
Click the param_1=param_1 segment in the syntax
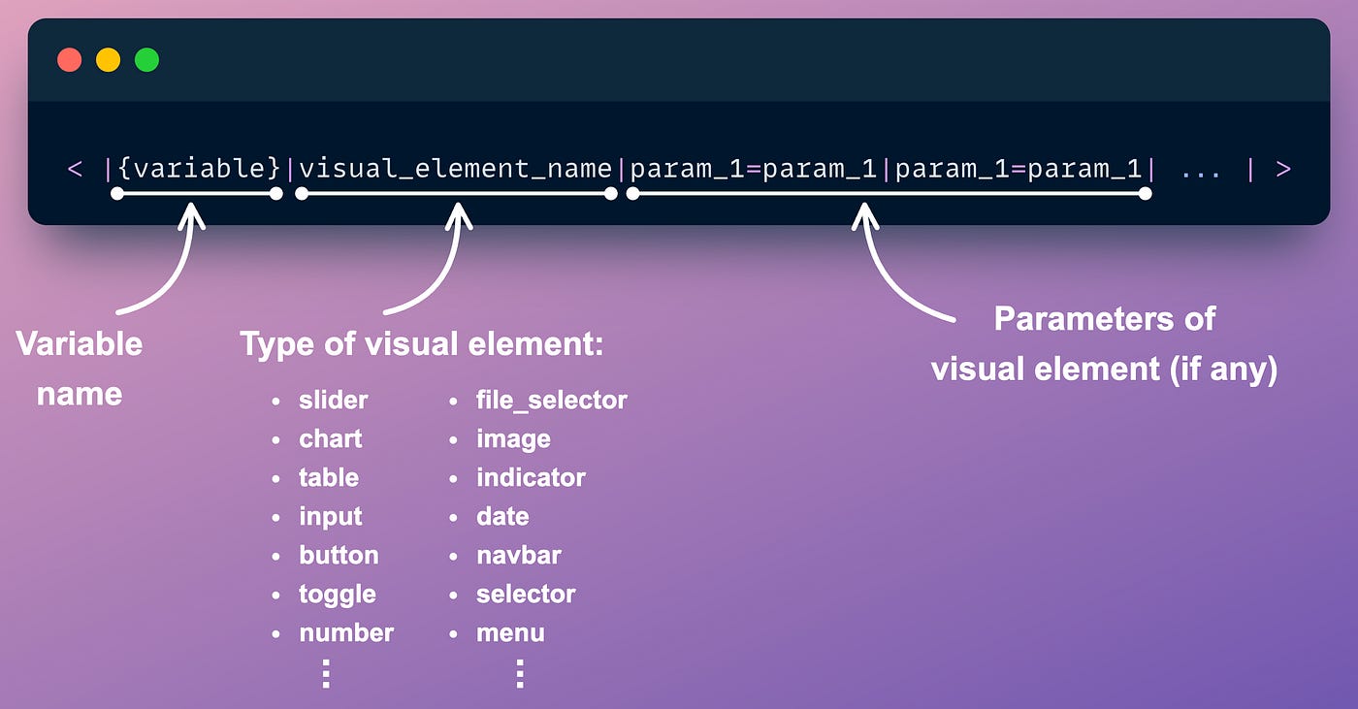[757, 168]
